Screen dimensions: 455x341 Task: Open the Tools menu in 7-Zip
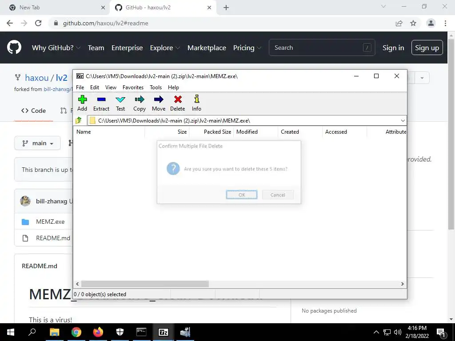click(x=156, y=87)
